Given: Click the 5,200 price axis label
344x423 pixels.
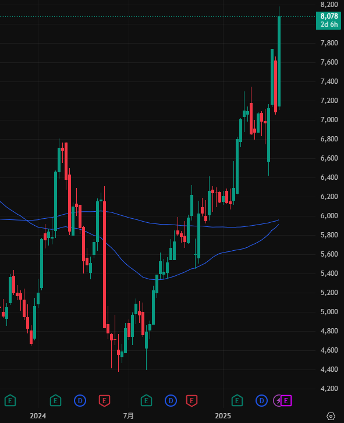Looking at the screenshot, I should coord(329,293).
